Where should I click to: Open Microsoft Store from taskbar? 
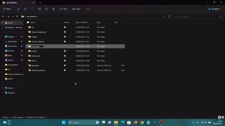129,122
